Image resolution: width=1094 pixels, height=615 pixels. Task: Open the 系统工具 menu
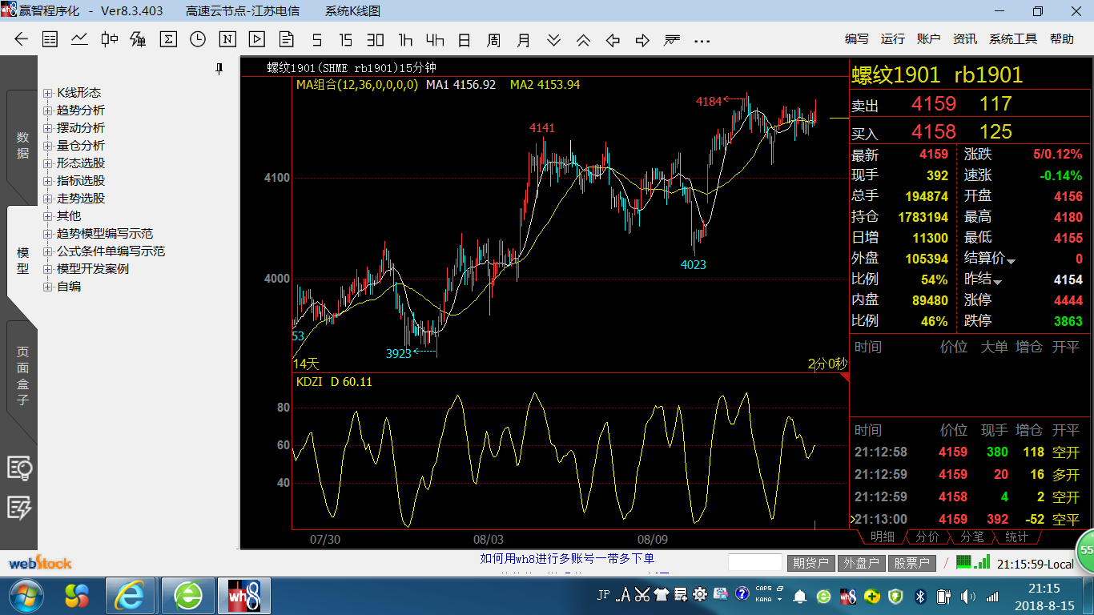click(1012, 39)
